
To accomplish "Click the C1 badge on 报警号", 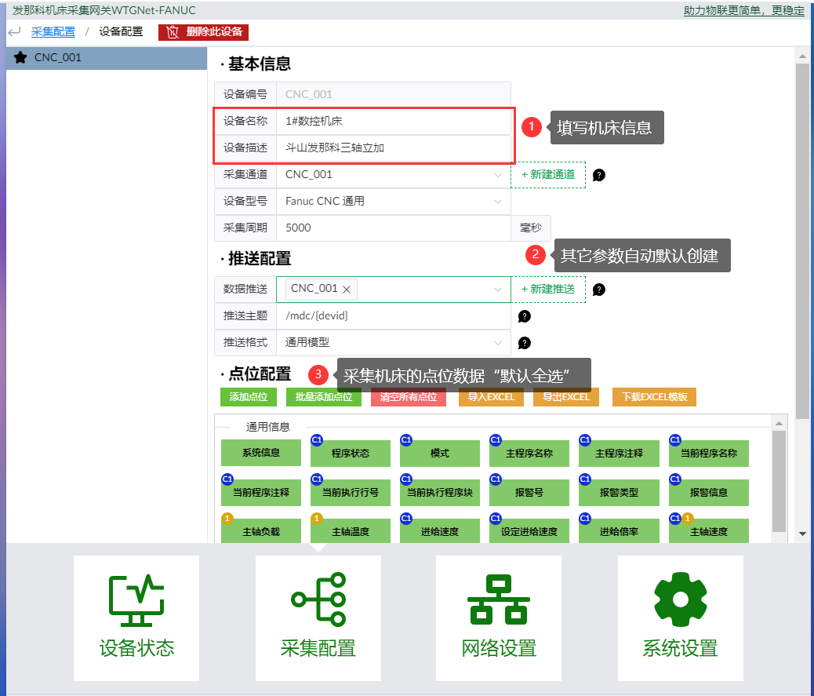I will coord(496,479).
